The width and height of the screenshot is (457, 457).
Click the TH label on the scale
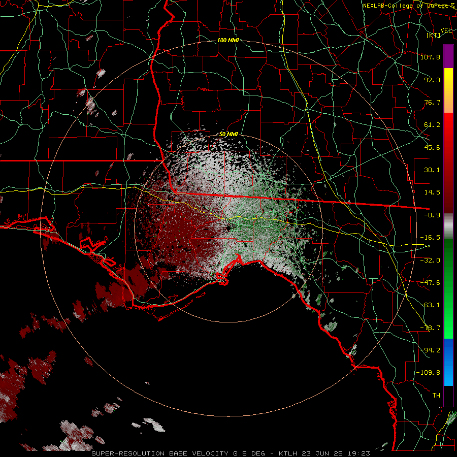[436, 396]
